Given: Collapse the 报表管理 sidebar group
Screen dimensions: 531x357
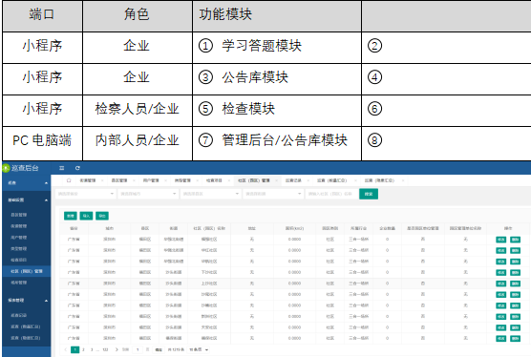Looking at the screenshot, I should click(46, 301).
